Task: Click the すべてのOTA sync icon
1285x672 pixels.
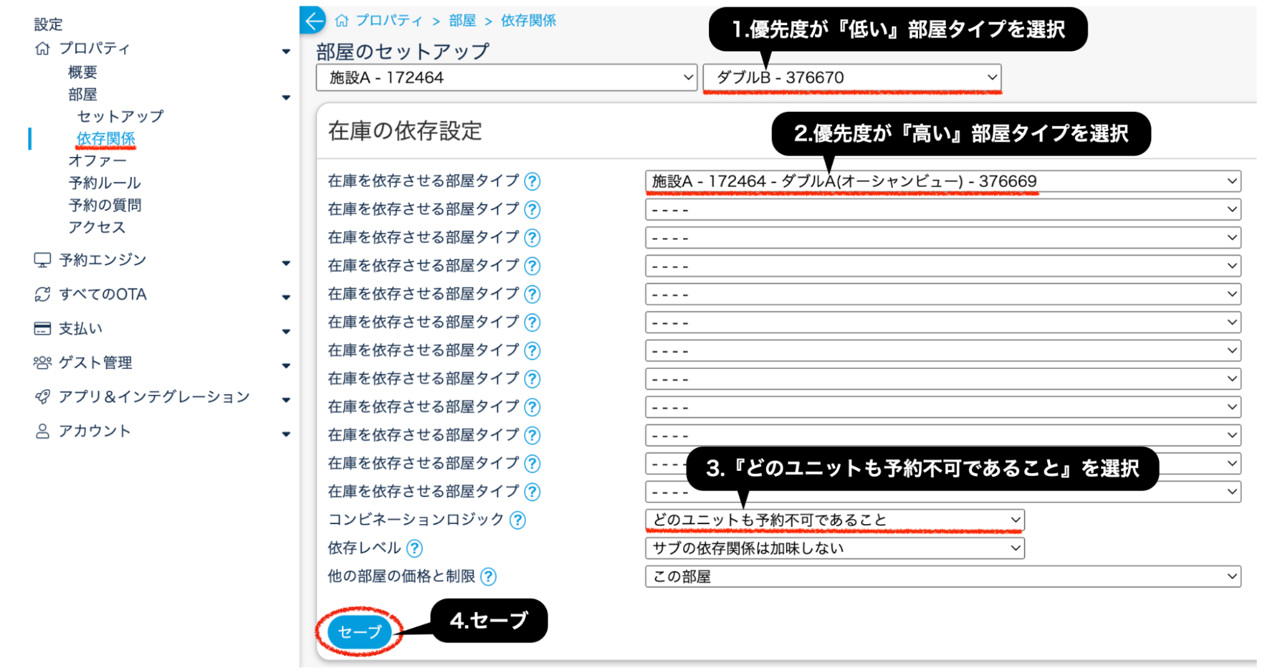Action: 42,295
